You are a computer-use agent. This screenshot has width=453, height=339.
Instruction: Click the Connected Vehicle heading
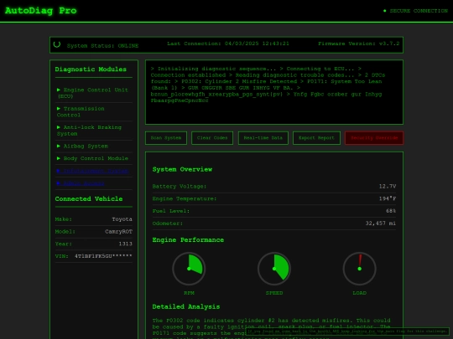pyautogui.click(x=89, y=198)
